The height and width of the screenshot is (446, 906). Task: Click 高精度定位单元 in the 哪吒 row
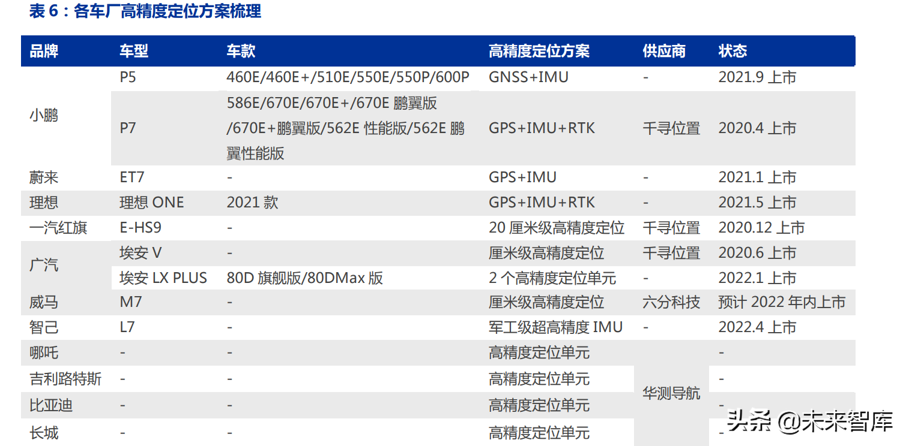pyautogui.click(x=539, y=352)
